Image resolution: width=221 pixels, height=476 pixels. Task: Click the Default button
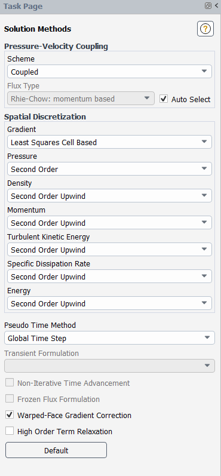point(56,450)
